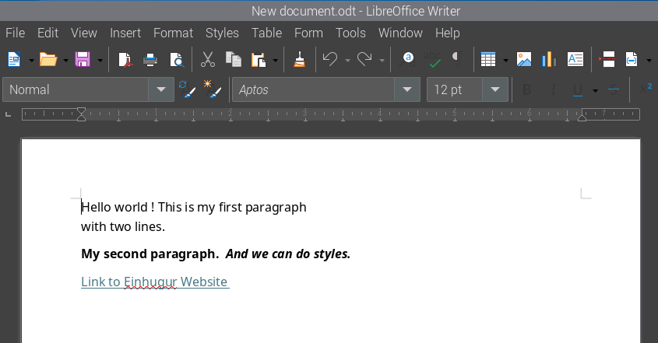Click the Export as PDF icon

pyautogui.click(x=125, y=59)
